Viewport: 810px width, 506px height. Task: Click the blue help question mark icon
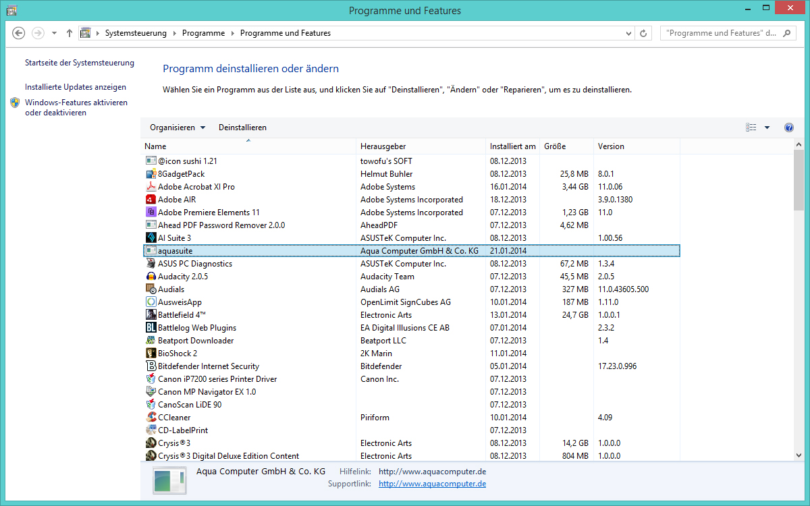pos(788,128)
